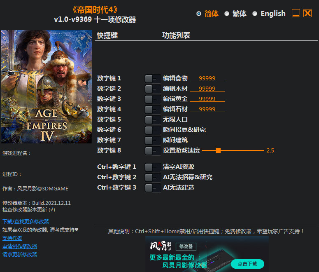Screen dimensions: 319x272
Task: Click the 数字键 8 hotkey label
Action: 109,150
